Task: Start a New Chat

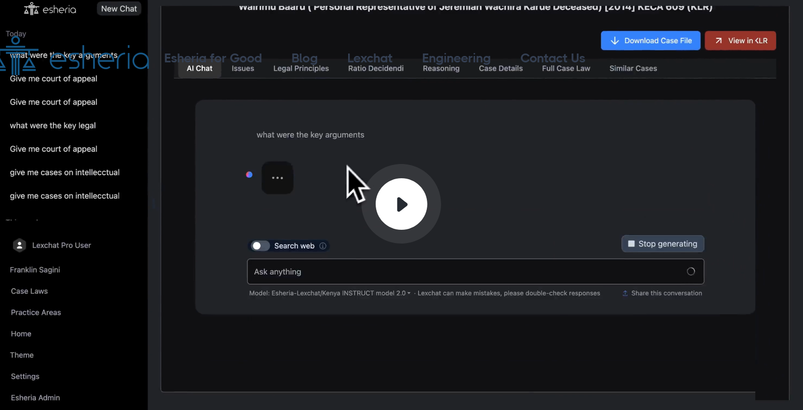Action: [x=119, y=9]
